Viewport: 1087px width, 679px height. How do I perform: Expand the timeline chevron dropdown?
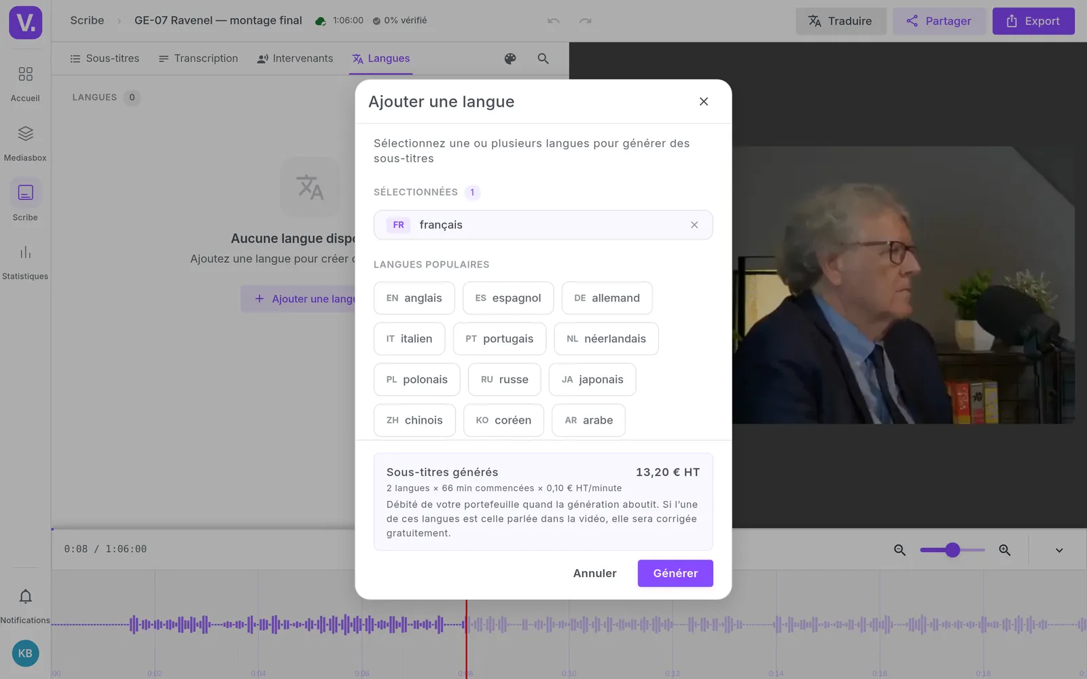pos(1059,550)
